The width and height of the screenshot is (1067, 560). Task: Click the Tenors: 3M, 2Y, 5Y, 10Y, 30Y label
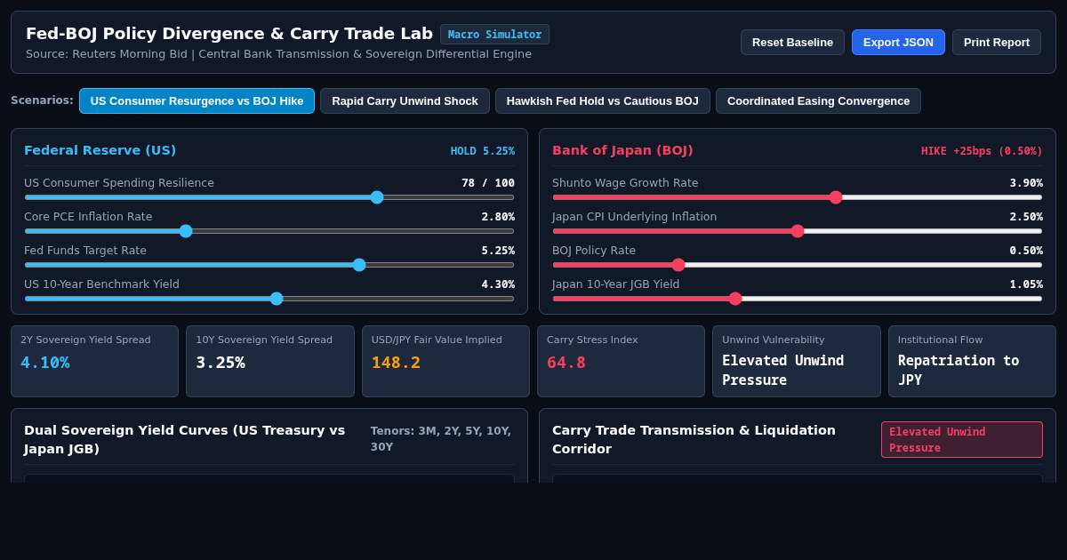point(442,439)
